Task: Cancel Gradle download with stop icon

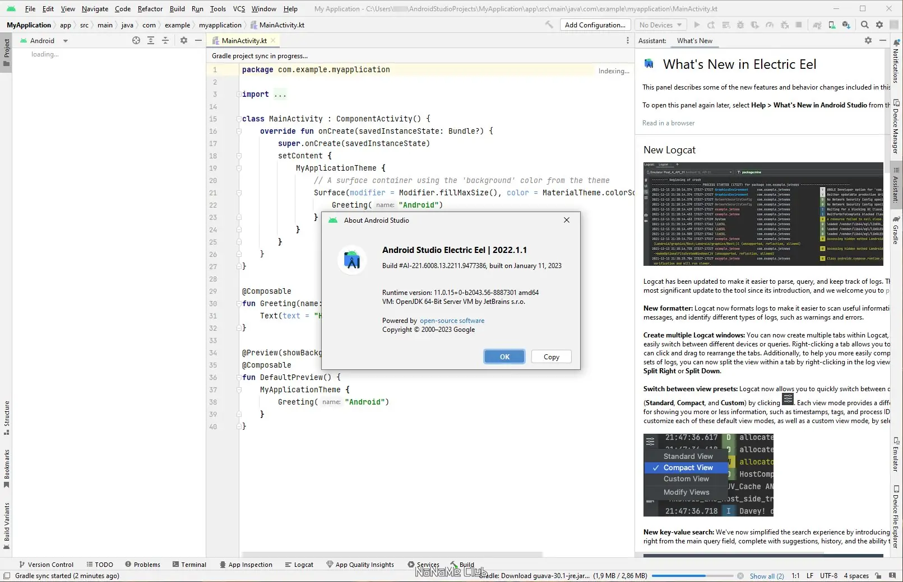Action: point(740,576)
